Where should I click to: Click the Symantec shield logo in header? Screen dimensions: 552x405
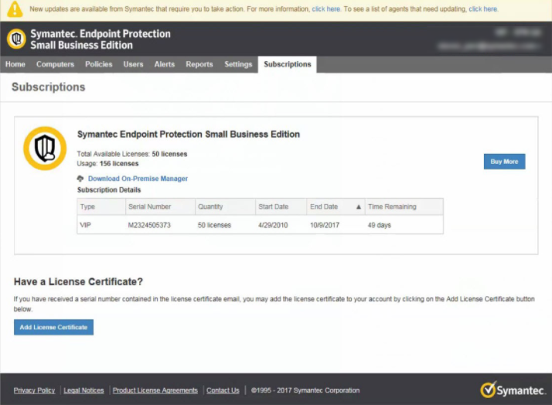tap(16, 39)
